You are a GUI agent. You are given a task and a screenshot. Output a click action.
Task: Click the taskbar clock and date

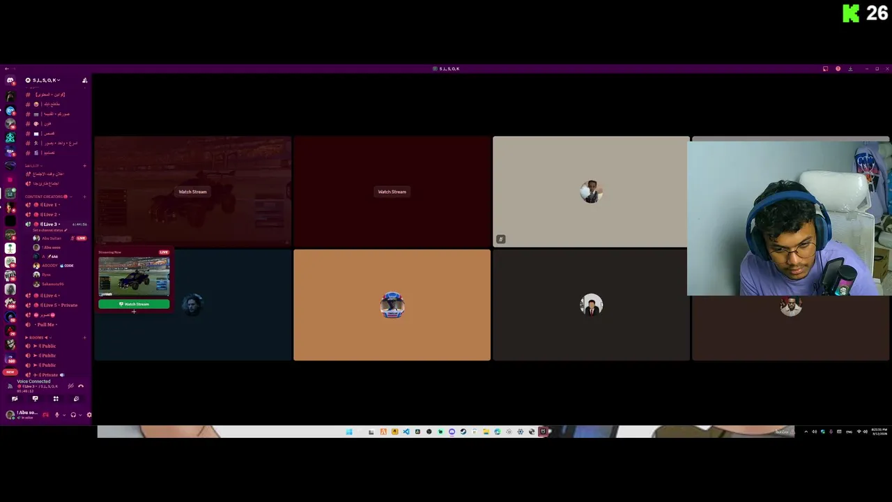[879, 432]
